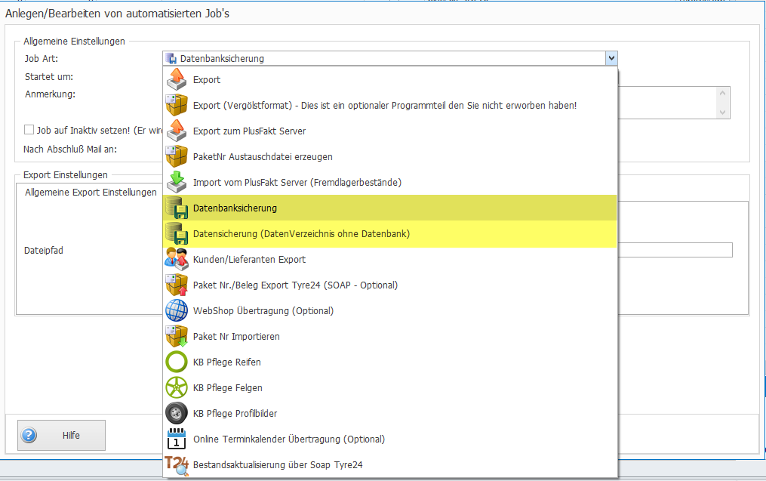Click the Export upload icon
The image size is (766, 481).
point(177,79)
